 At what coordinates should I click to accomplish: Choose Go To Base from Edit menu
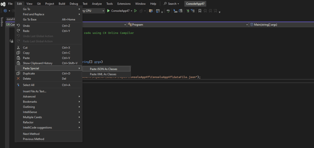49,19
